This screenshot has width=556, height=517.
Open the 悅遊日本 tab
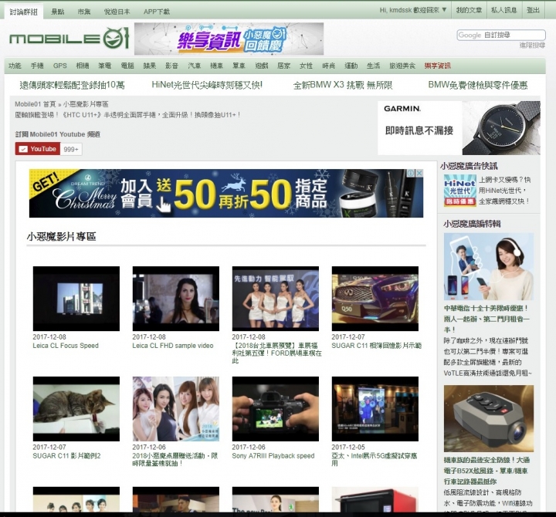(x=117, y=12)
